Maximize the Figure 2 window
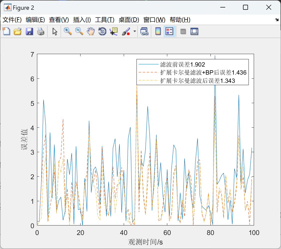 (x=245, y=7)
